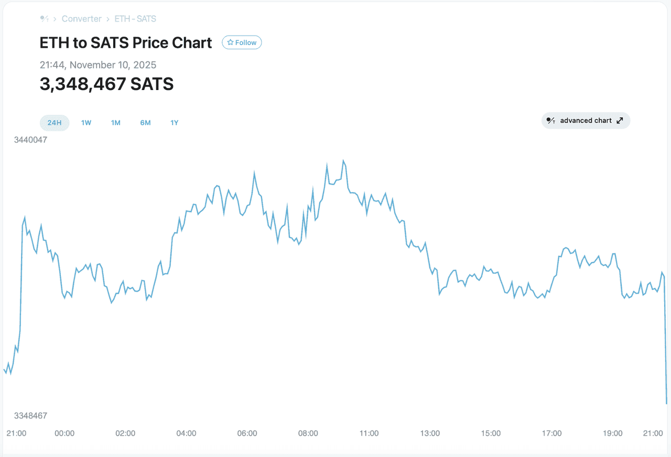This screenshot has height=457, width=671.
Task: Open the advanced chart view
Action: tap(586, 120)
